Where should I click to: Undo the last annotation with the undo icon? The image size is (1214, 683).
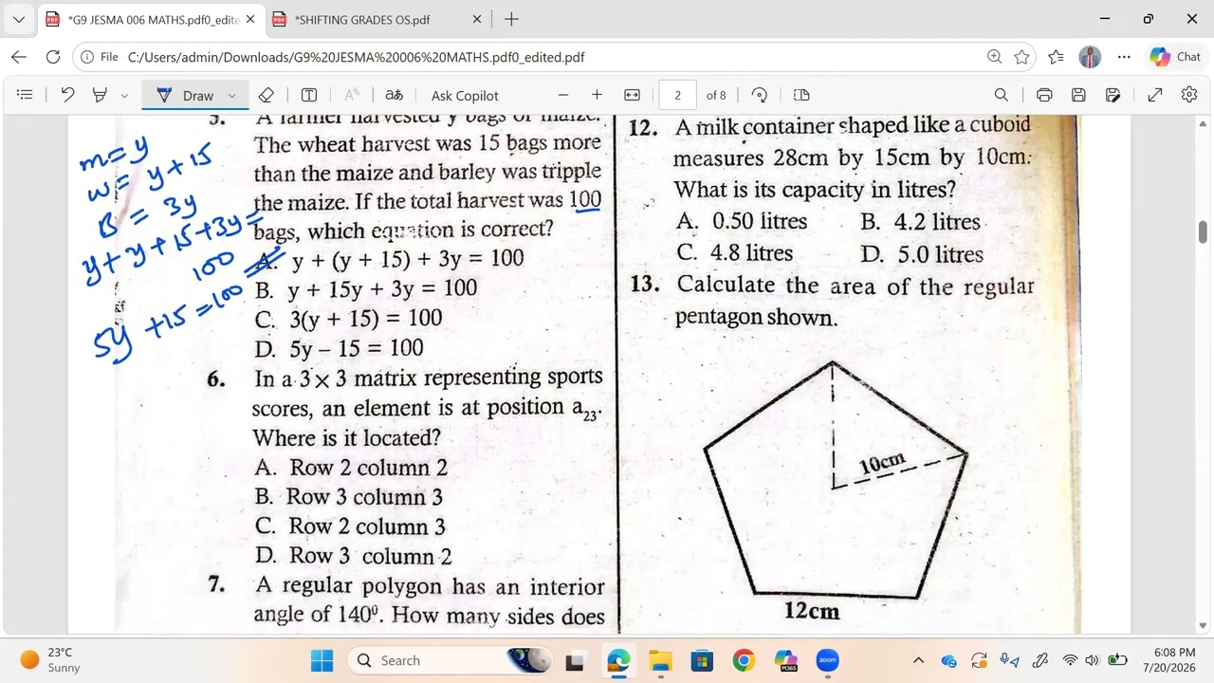67,95
